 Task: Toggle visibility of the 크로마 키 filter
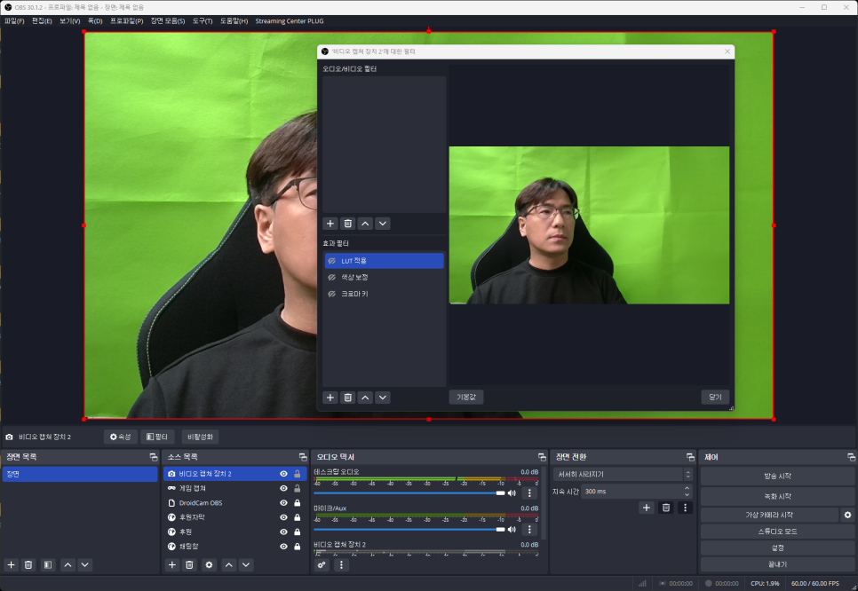330,294
